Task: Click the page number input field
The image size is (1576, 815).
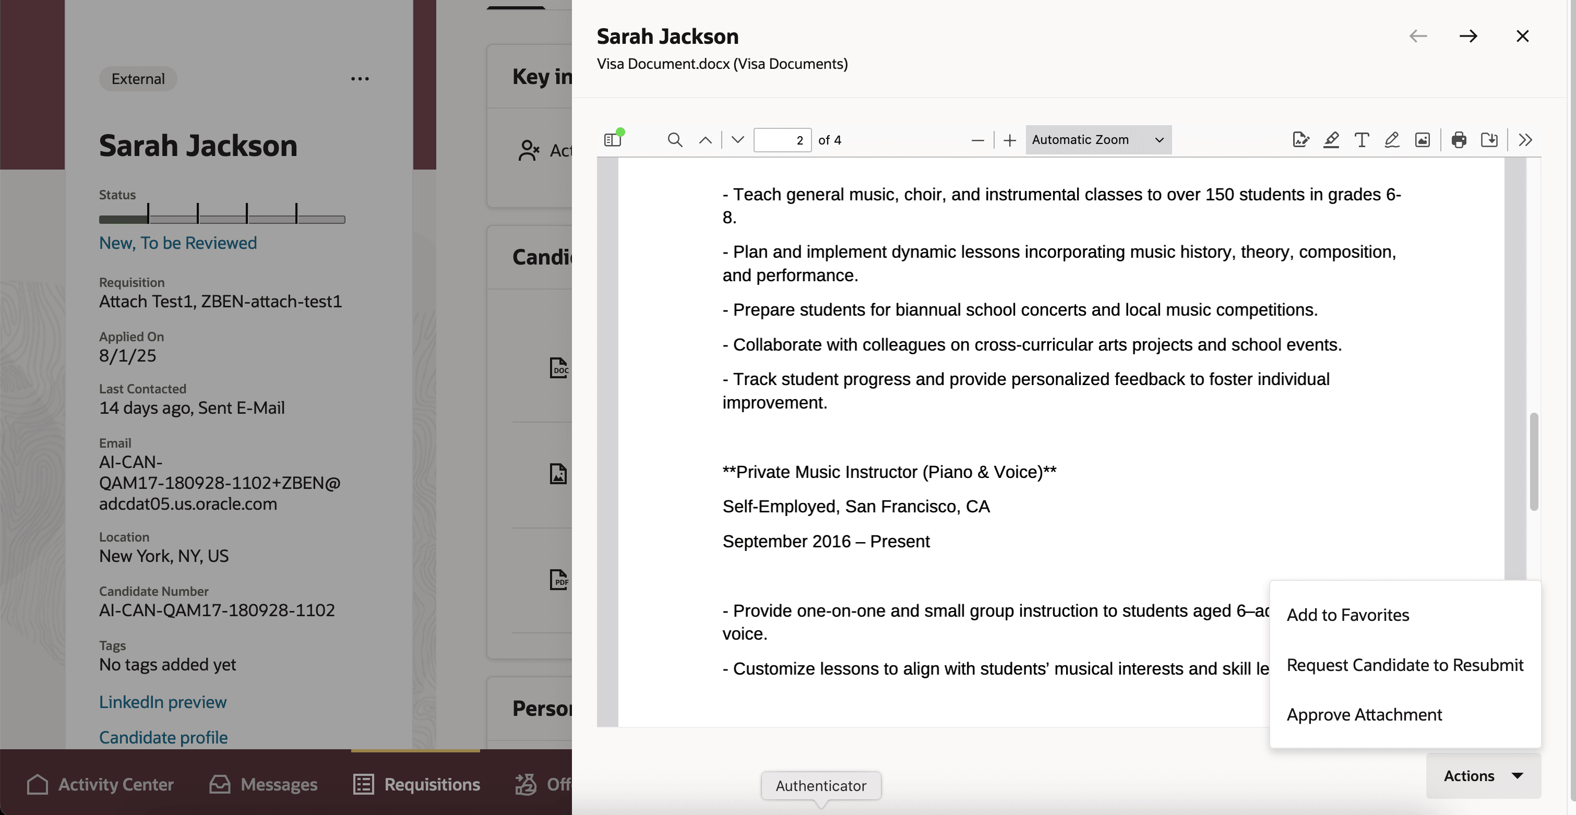Action: pos(782,140)
